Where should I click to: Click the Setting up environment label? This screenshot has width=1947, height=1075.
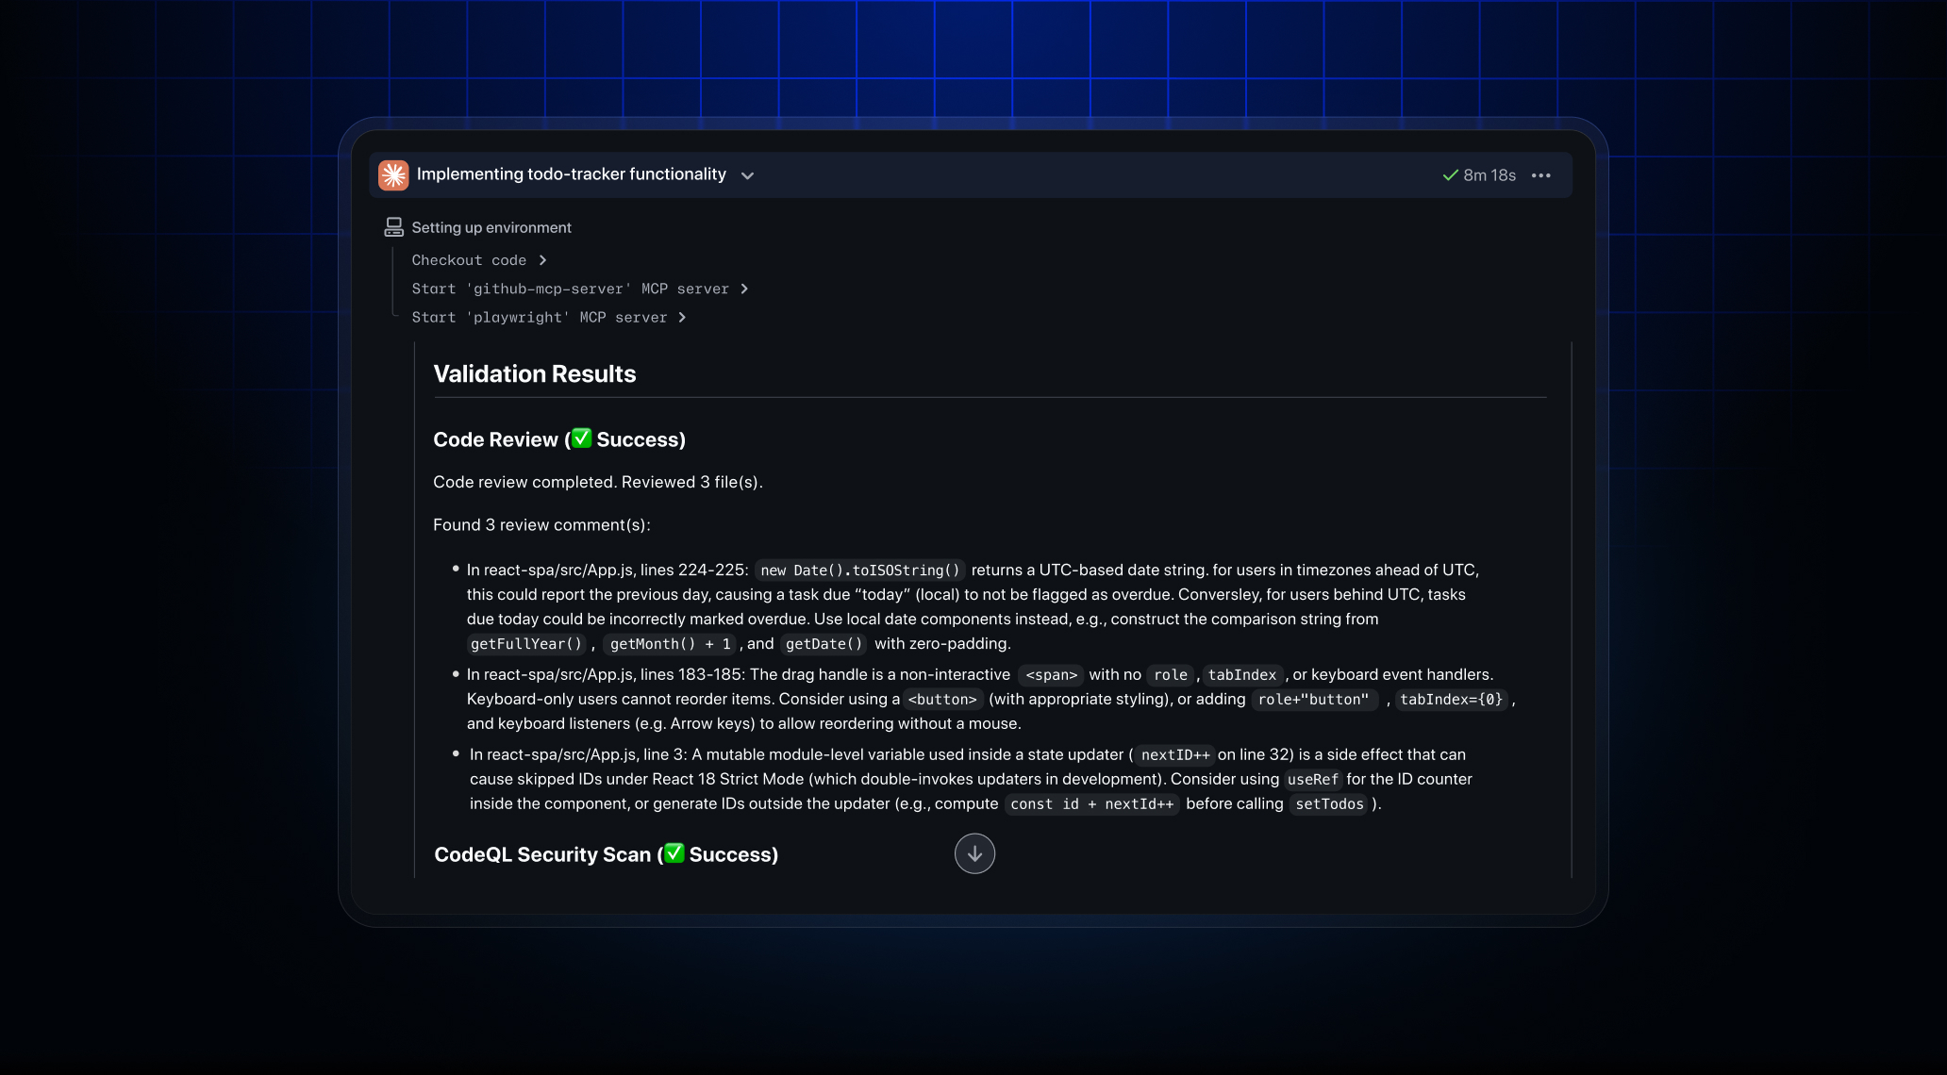click(x=491, y=227)
